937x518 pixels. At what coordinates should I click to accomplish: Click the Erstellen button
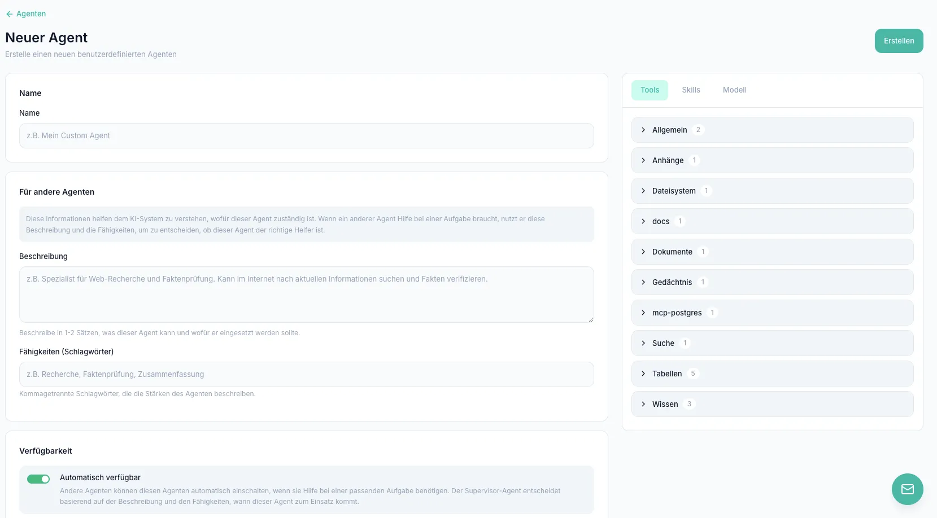tap(899, 41)
